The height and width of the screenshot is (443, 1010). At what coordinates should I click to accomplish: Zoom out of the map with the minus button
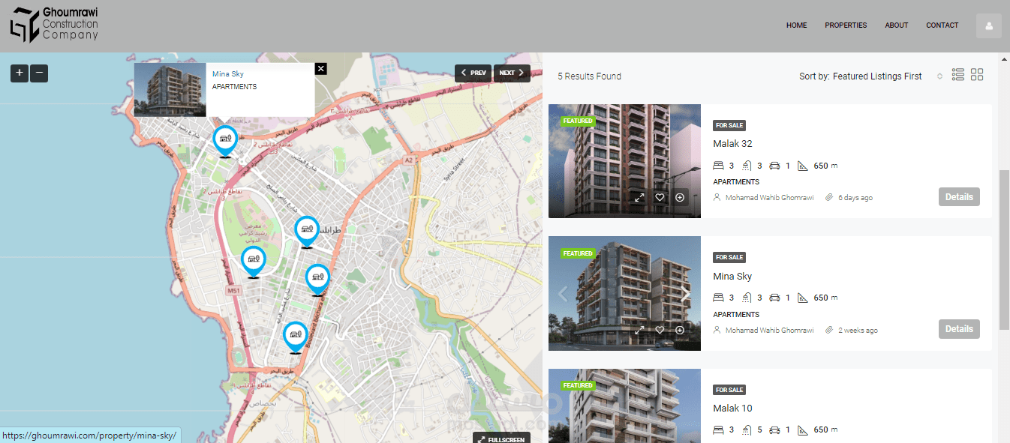pos(39,73)
